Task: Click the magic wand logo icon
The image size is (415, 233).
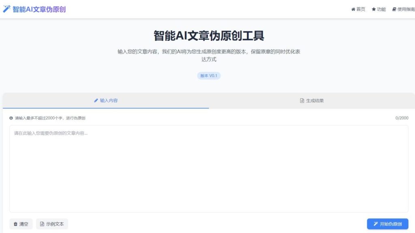Action: point(6,9)
